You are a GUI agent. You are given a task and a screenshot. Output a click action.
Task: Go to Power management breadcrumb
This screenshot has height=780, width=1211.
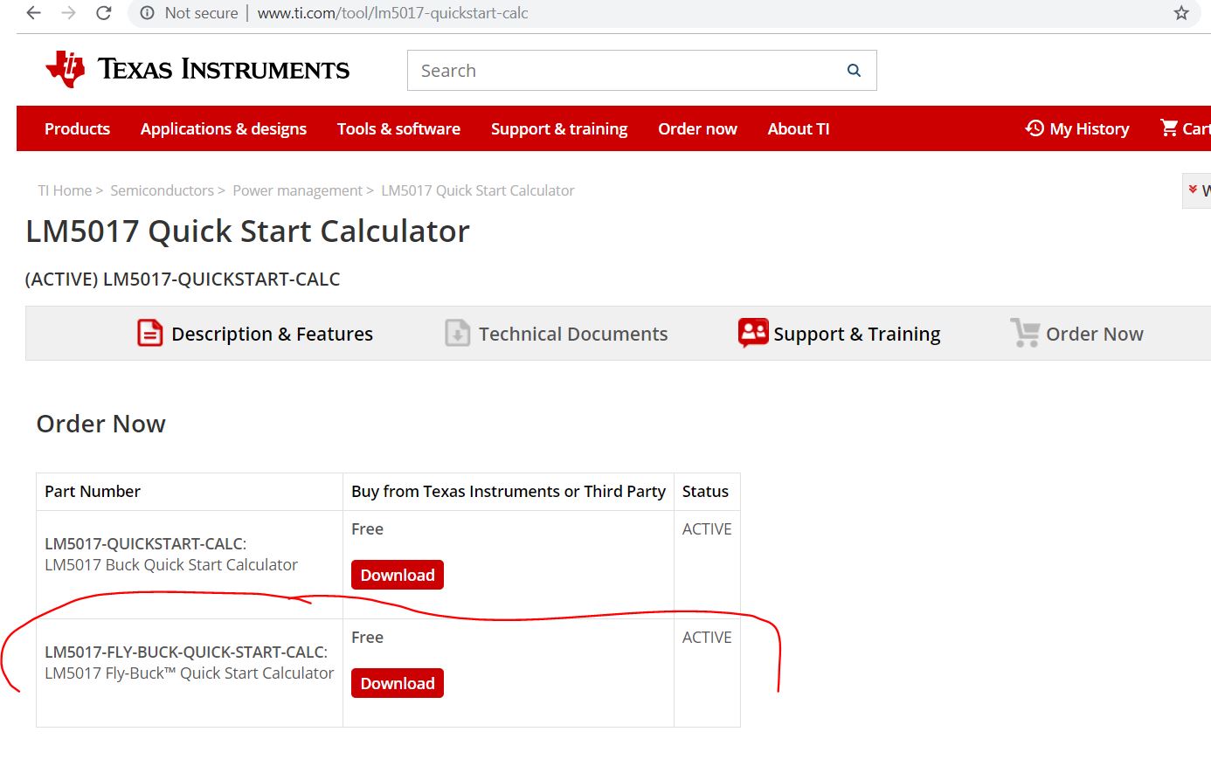[297, 190]
